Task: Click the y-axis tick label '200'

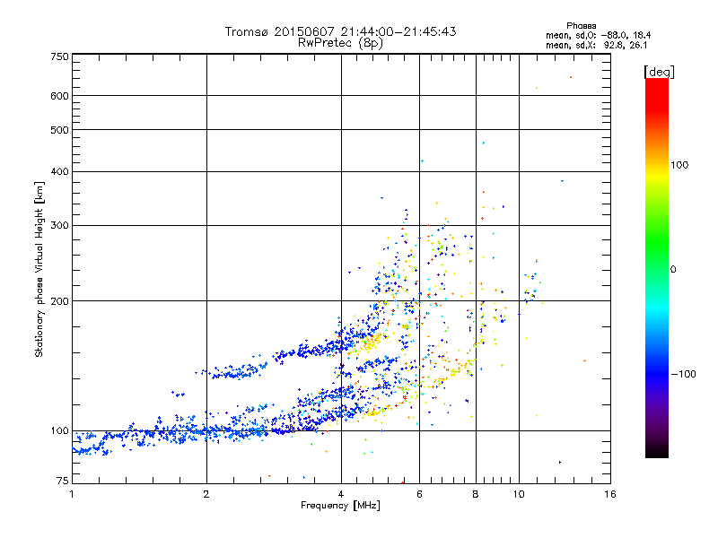Action: click(x=59, y=301)
